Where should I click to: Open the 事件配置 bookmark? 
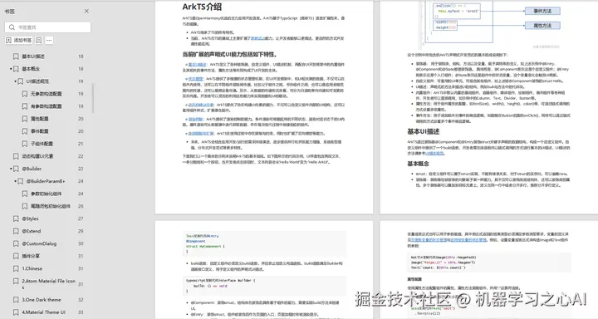tap(40, 131)
